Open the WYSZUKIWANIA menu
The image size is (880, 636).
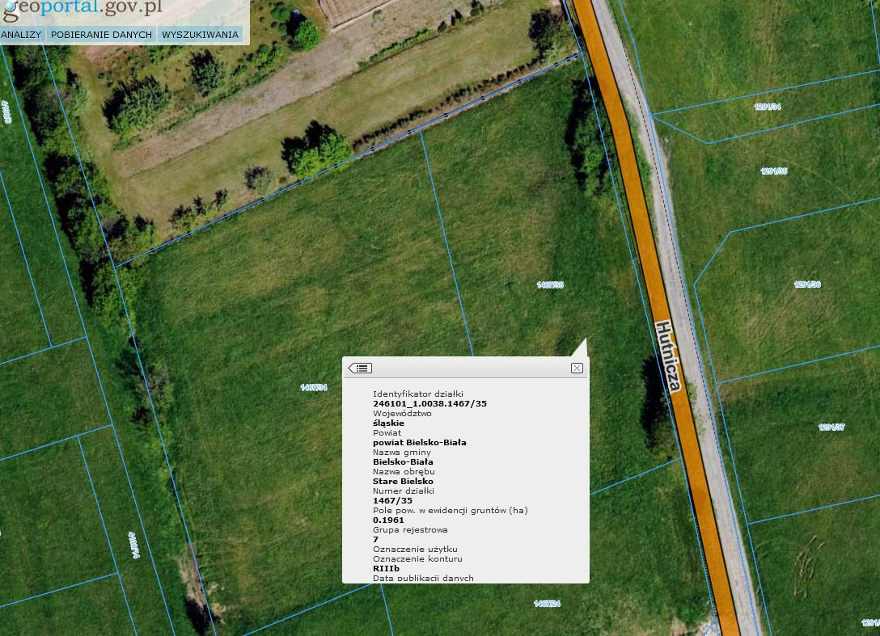(x=201, y=35)
